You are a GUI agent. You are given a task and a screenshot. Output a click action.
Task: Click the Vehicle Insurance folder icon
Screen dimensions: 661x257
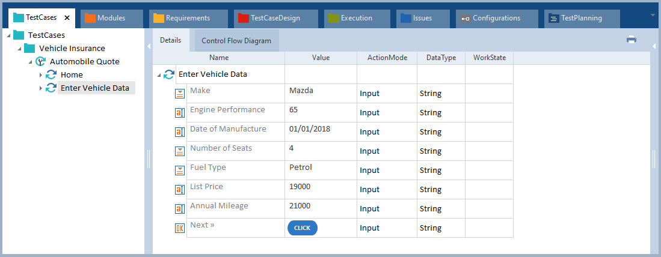point(29,48)
